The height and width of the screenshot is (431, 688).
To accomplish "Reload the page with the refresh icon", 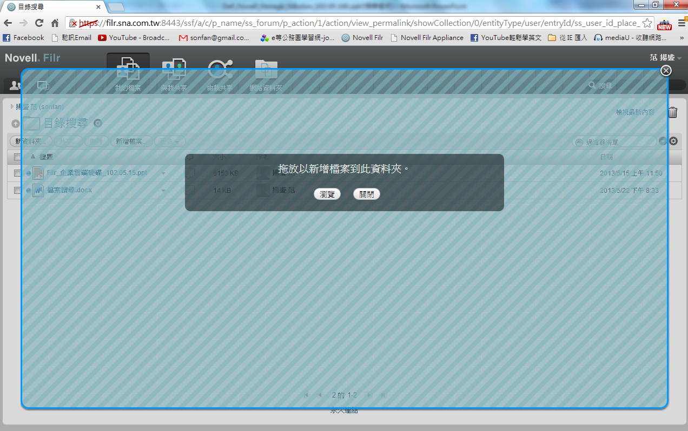I will point(39,23).
